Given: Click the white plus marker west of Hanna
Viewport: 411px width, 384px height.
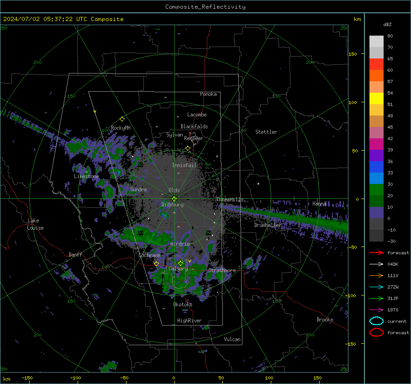Looking at the screenshot, I should 258,184.
